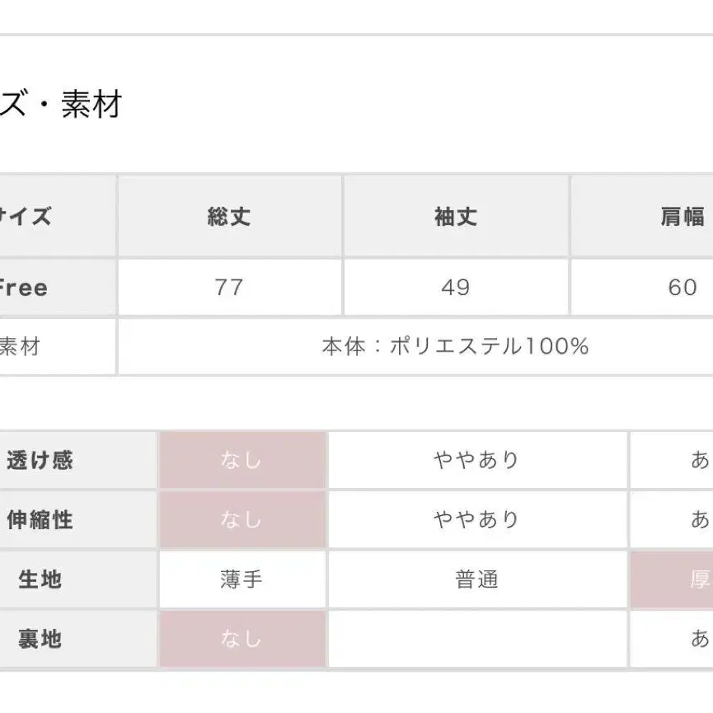
Task: Select highlighted なし in the 伸縮性 row
Action: coord(242,519)
